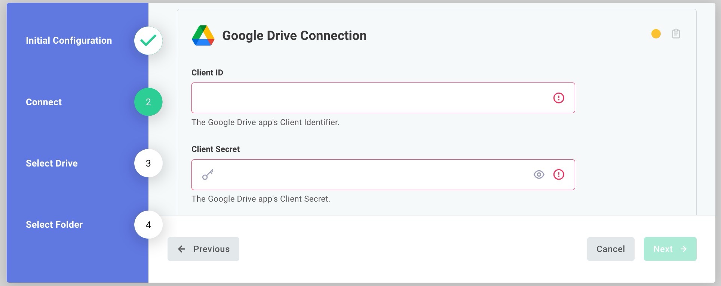Show the Client Secret with eye icon
721x286 pixels.
tap(539, 174)
